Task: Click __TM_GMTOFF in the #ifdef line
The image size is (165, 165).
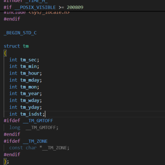Action: coord(38,121)
